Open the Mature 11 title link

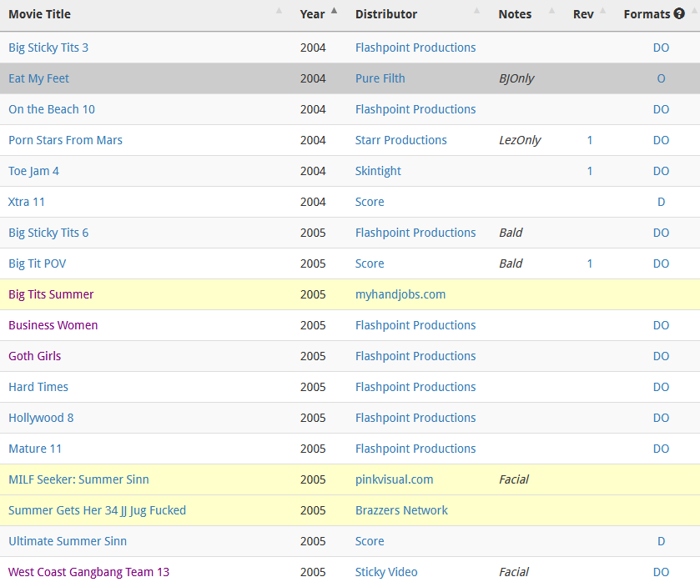[35, 449]
